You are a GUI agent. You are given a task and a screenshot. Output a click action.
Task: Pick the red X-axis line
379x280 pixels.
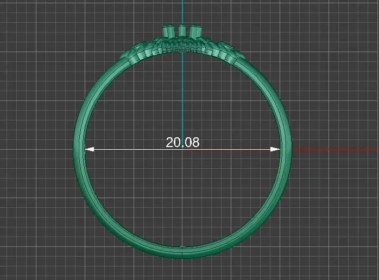click(x=336, y=149)
